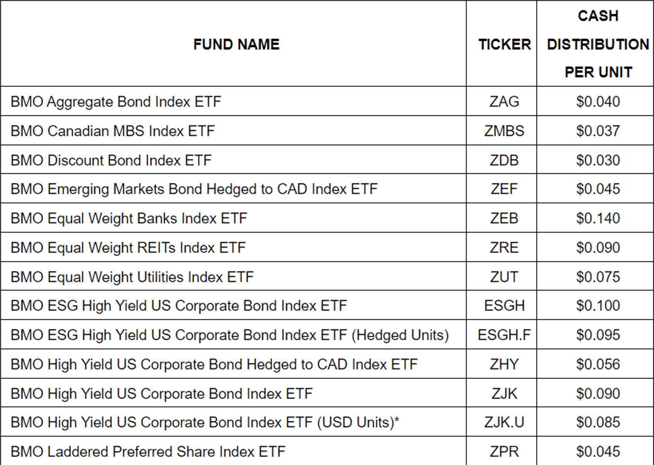Viewport: 654px width, 465px height.
Task: Click the TICKER column header
Action: point(504,44)
